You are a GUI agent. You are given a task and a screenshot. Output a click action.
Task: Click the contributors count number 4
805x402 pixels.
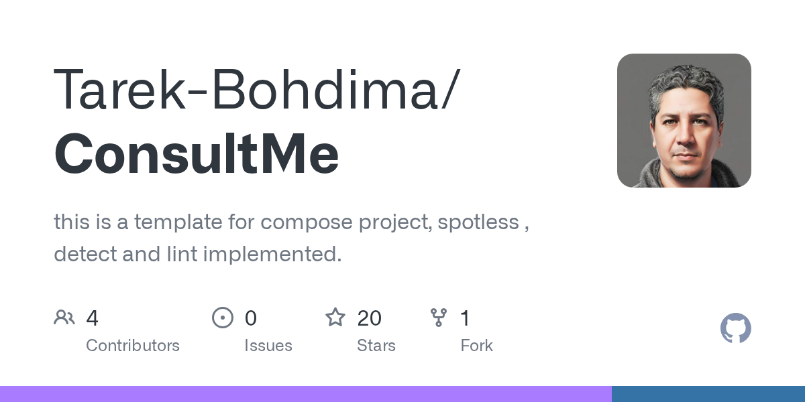[93, 318]
